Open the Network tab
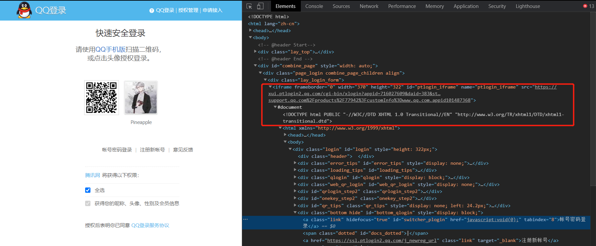 (x=369, y=6)
